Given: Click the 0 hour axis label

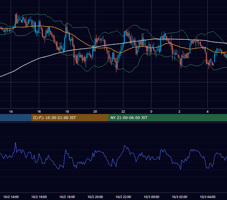Looking at the screenshot, I should (151, 112).
